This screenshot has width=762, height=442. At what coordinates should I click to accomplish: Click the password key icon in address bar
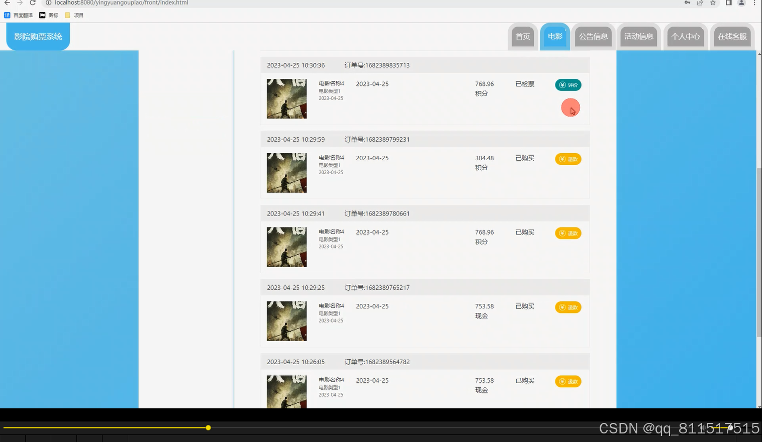[x=687, y=3]
